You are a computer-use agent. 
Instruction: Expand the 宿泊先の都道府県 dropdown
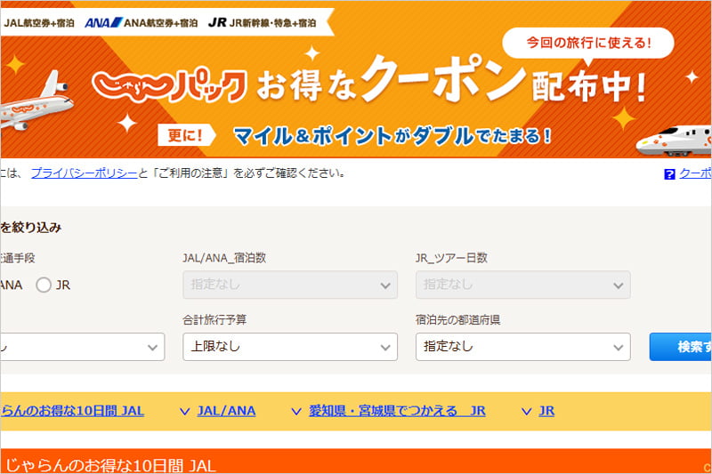[522, 346]
